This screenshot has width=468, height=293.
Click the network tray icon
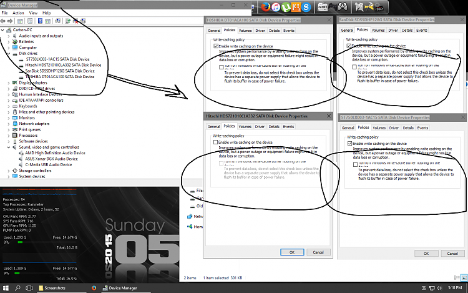[x=432, y=288]
